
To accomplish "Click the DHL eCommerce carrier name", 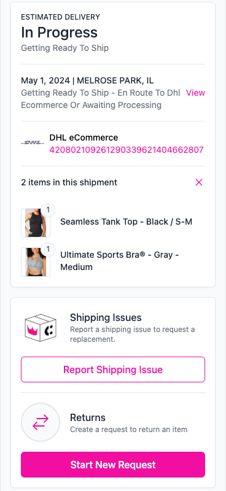I will point(84,137).
